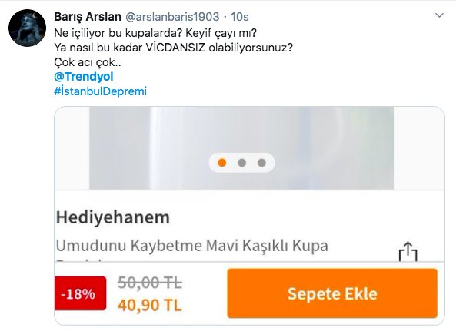This screenshot has width=456, height=331.
Task: Select the second carousel dot
Action: 241,163
